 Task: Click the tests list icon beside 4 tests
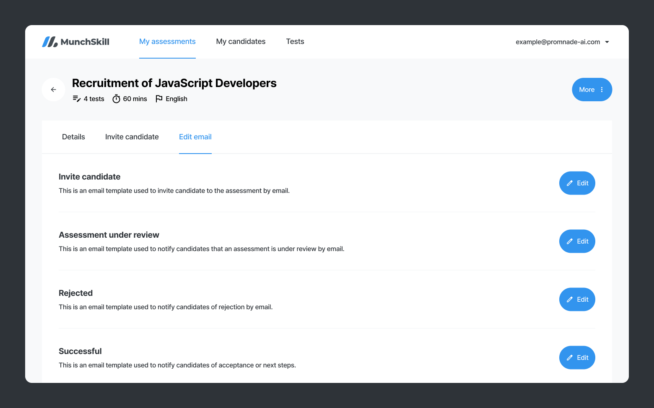(x=77, y=99)
